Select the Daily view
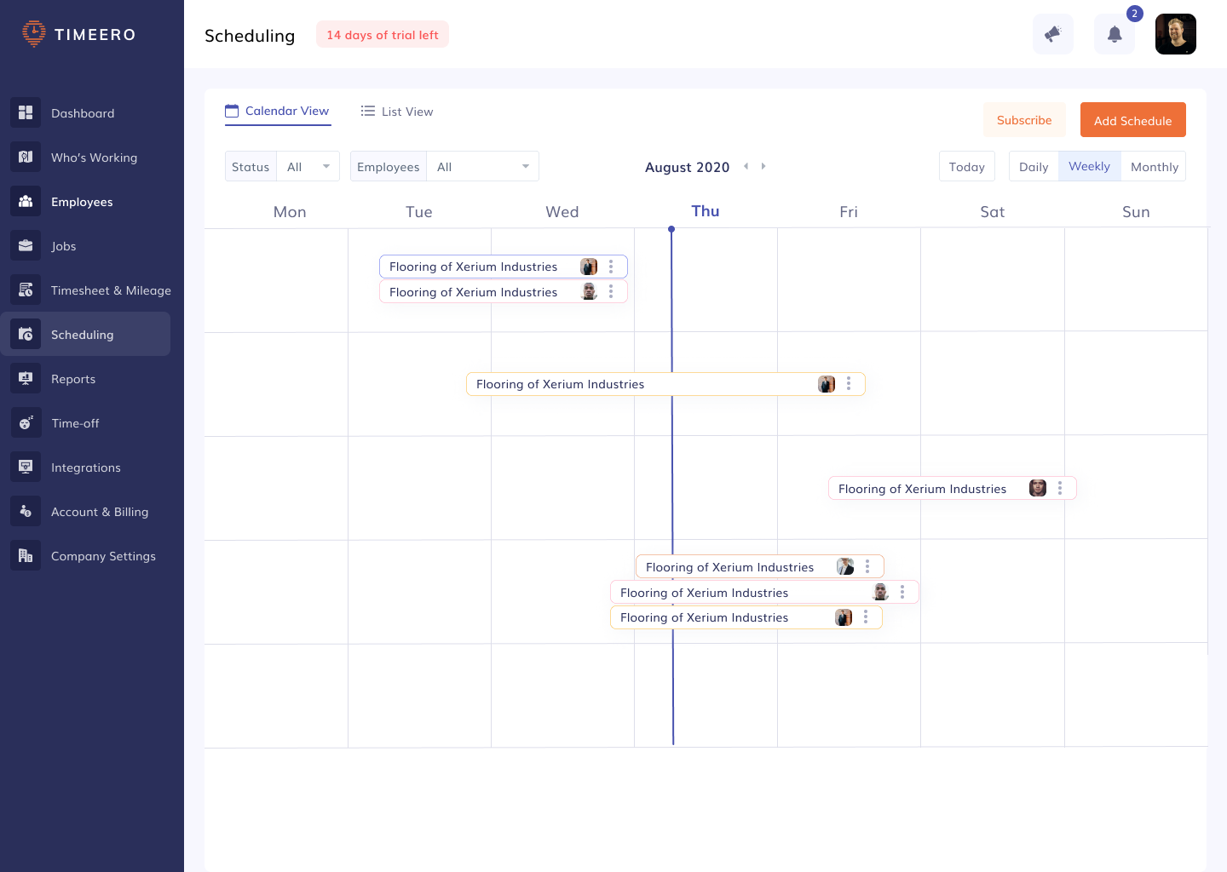 (1034, 166)
